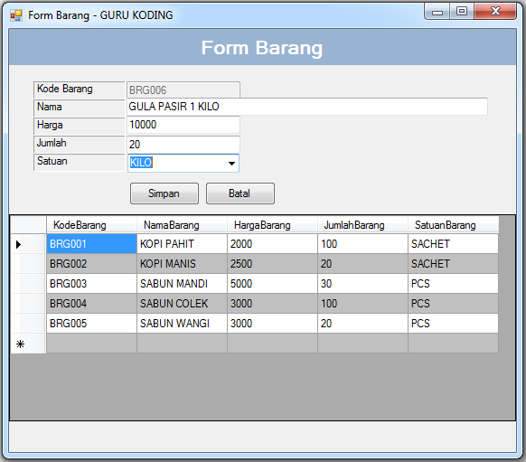Select quantity 20 in SABUN WANGI row
This screenshot has width=526, height=462.
point(363,323)
